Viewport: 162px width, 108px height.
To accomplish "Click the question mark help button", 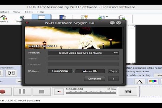I will (113, 79).
